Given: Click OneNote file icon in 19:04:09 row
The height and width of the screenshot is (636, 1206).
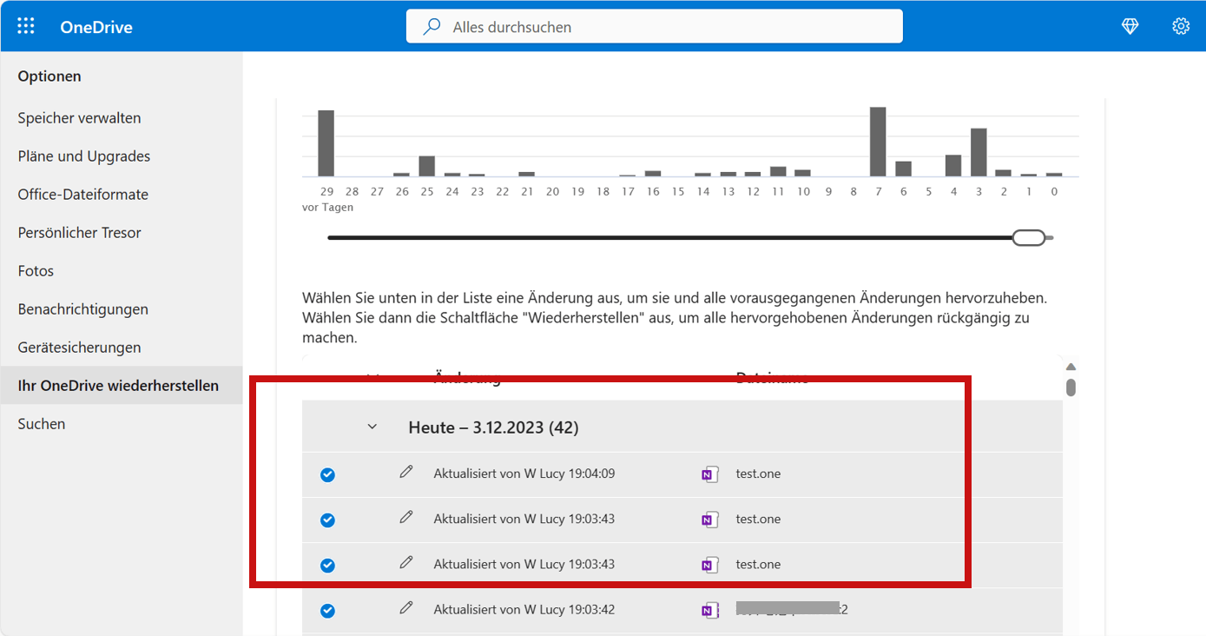Looking at the screenshot, I should pyautogui.click(x=709, y=474).
